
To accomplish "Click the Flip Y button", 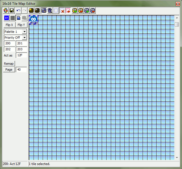I will (21, 25).
